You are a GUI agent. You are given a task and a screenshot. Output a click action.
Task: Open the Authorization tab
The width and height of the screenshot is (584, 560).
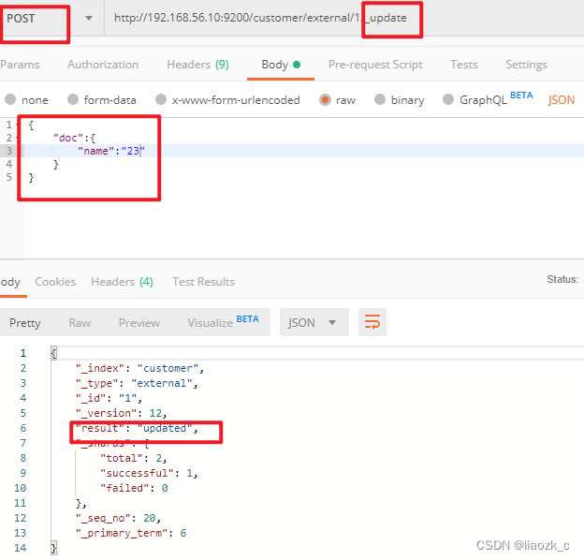coord(103,65)
